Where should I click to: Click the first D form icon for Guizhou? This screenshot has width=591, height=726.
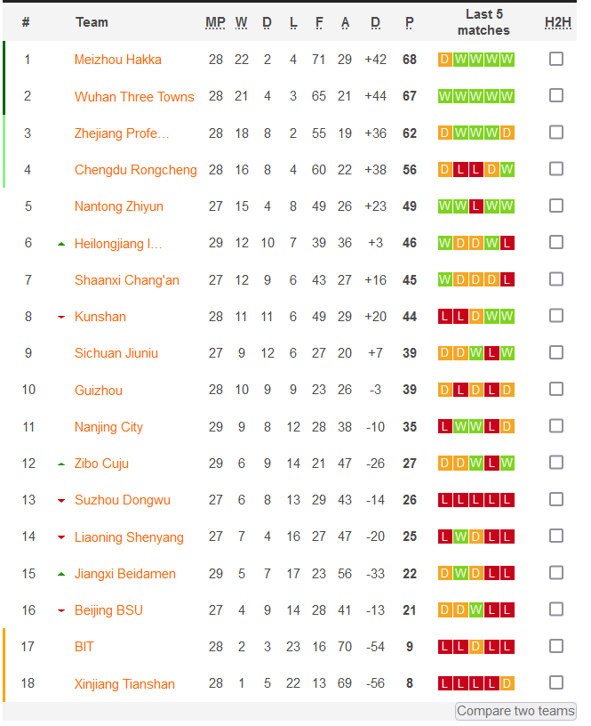(x=443, y=390)
